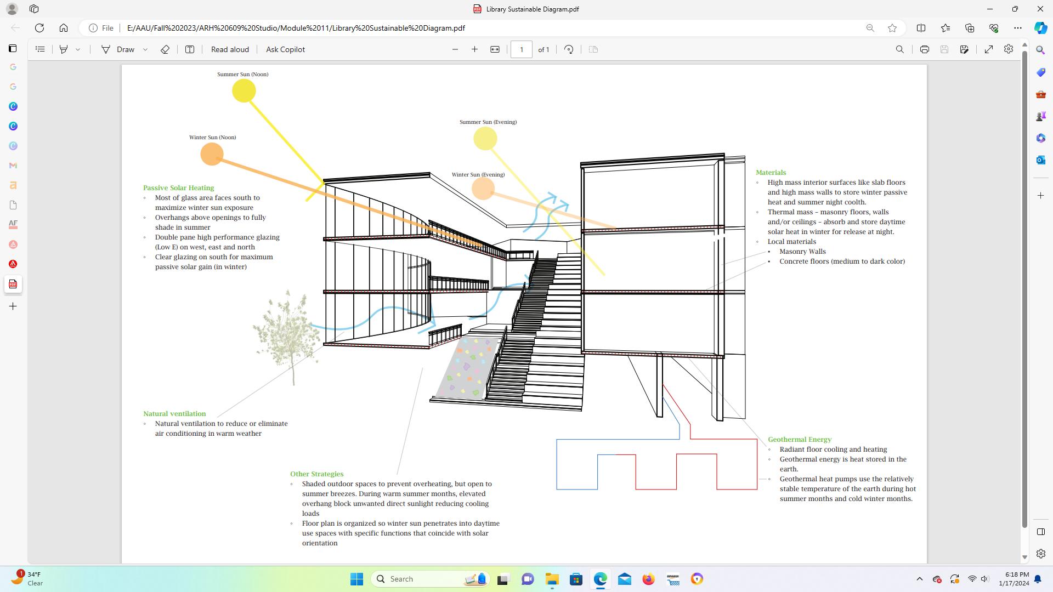Open the table of contents panel

click(x=40, y=49)
